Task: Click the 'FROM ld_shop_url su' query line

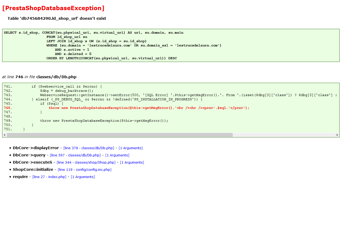Action: (x=67, y=37)
